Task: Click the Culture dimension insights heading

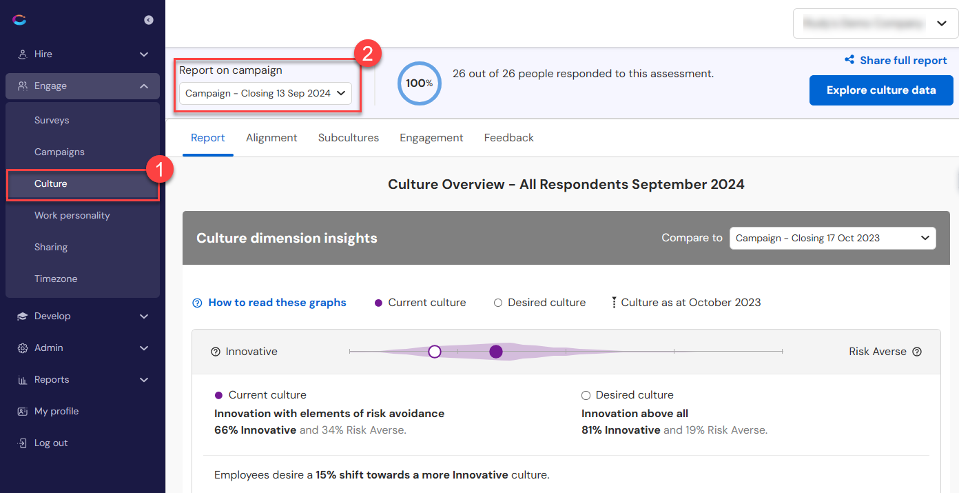Action: tap(287, 239)
